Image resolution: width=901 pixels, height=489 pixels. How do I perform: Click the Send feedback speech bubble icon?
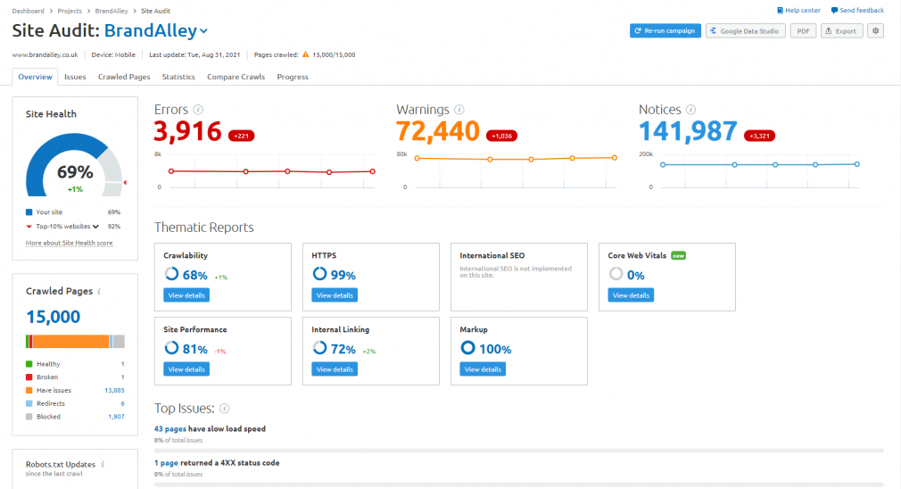coord(834,11)
